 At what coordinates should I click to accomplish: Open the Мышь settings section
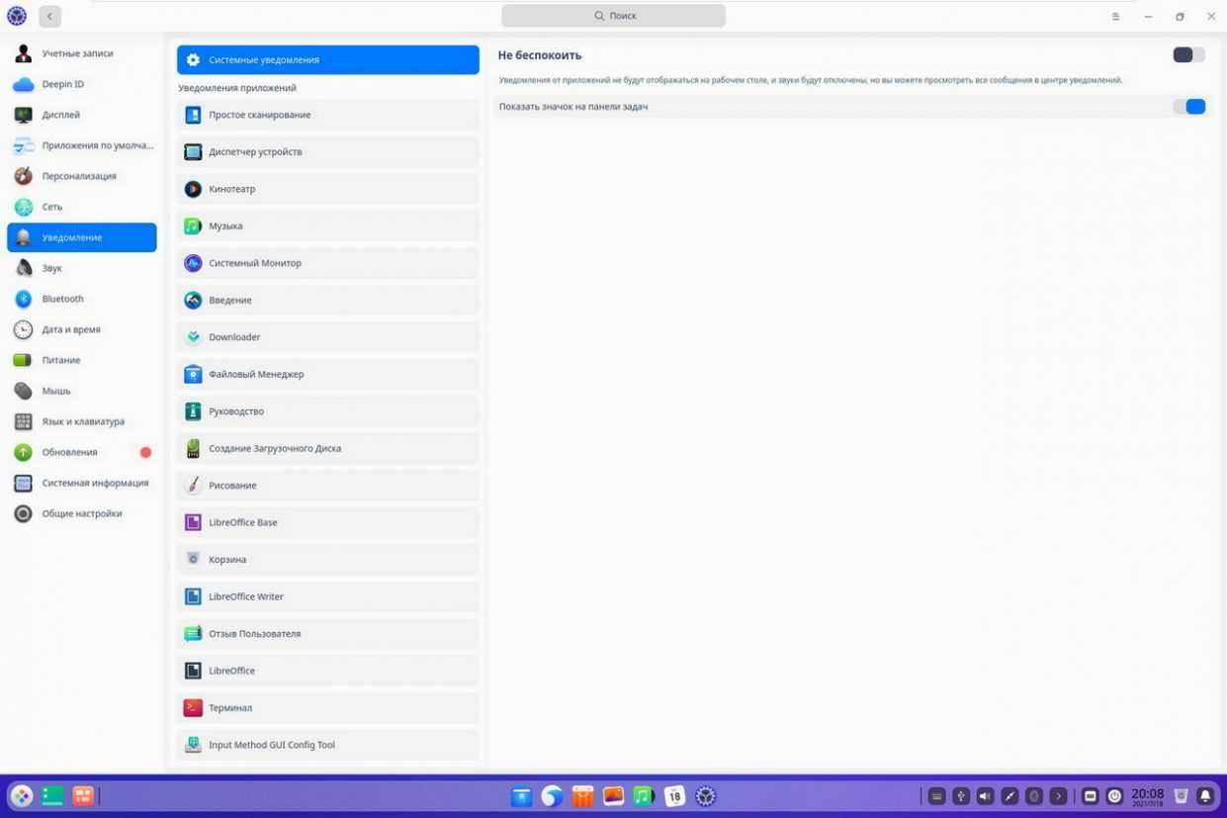pos(81,391)
